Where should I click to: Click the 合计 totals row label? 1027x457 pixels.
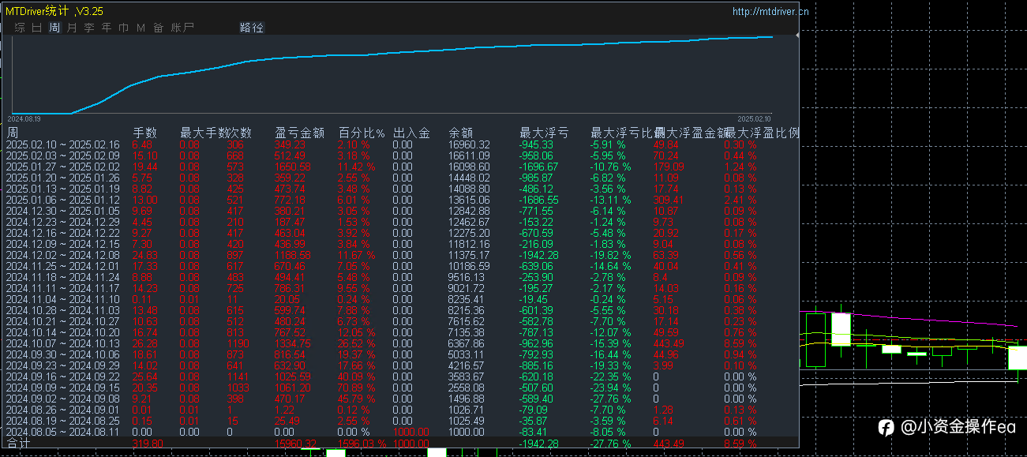(18, 444)
